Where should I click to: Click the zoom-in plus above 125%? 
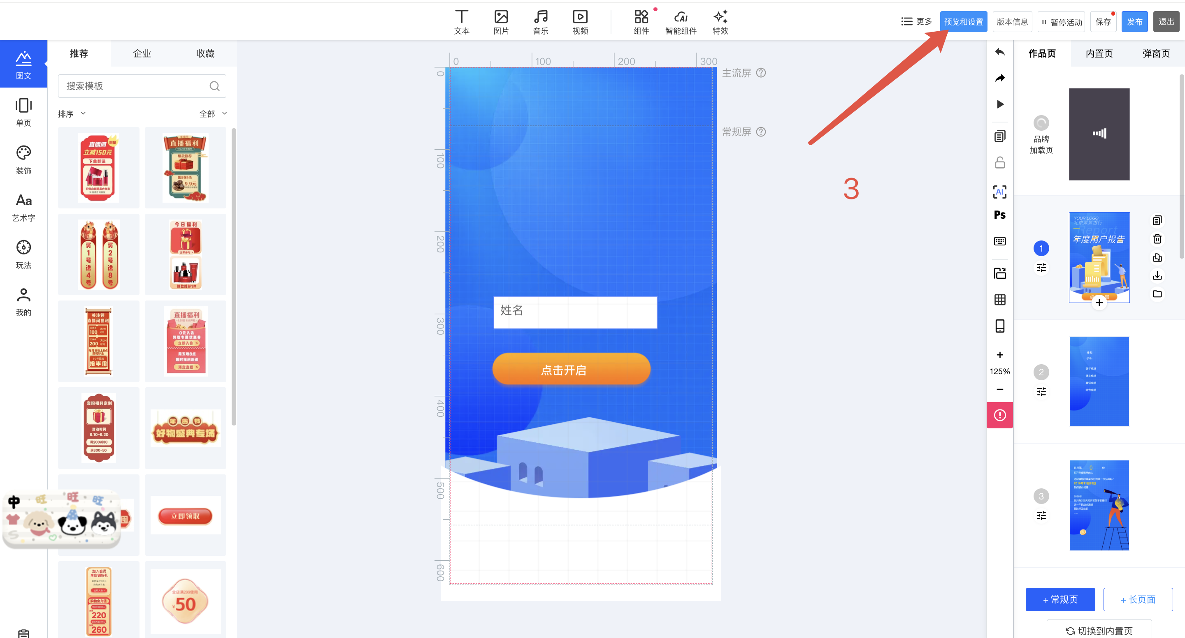pyautogui.click(x=999, y=355)
